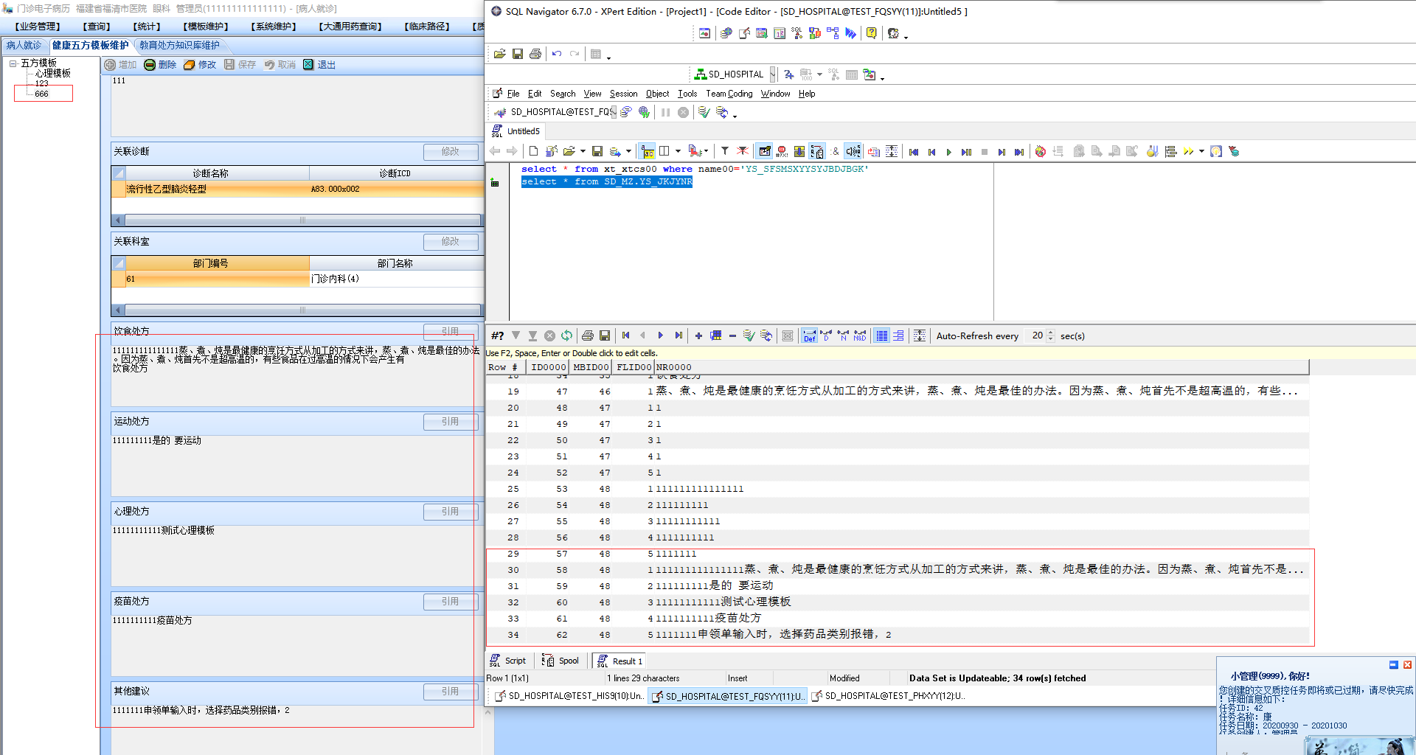1416x755 pixels.
Task: Increase the Auto-Refresh seconds value
Action: tap(1051, 333)
